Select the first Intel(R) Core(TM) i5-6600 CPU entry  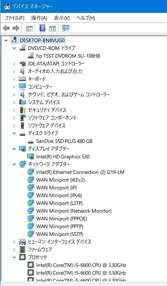(x=81, y=265)
